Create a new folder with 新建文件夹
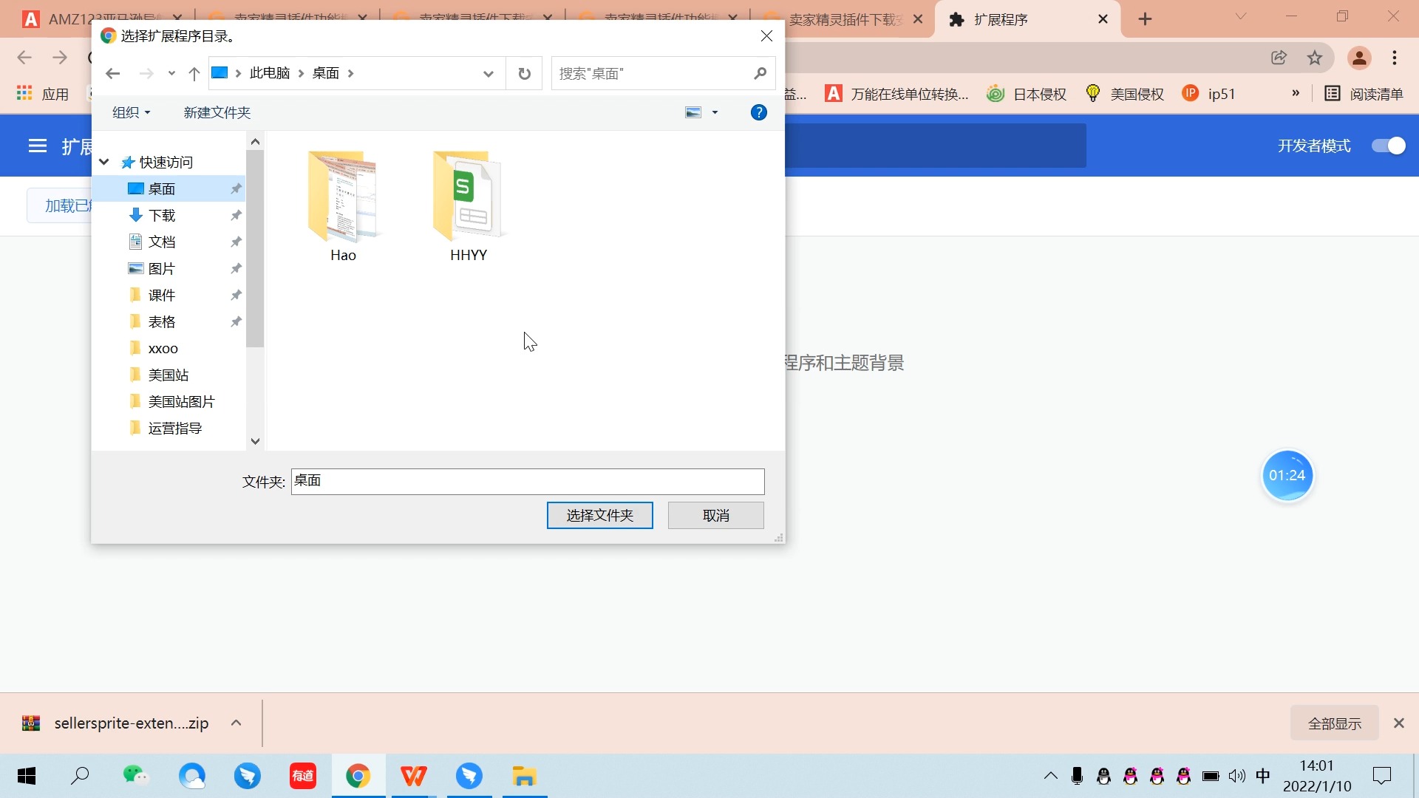 point(217,112)
